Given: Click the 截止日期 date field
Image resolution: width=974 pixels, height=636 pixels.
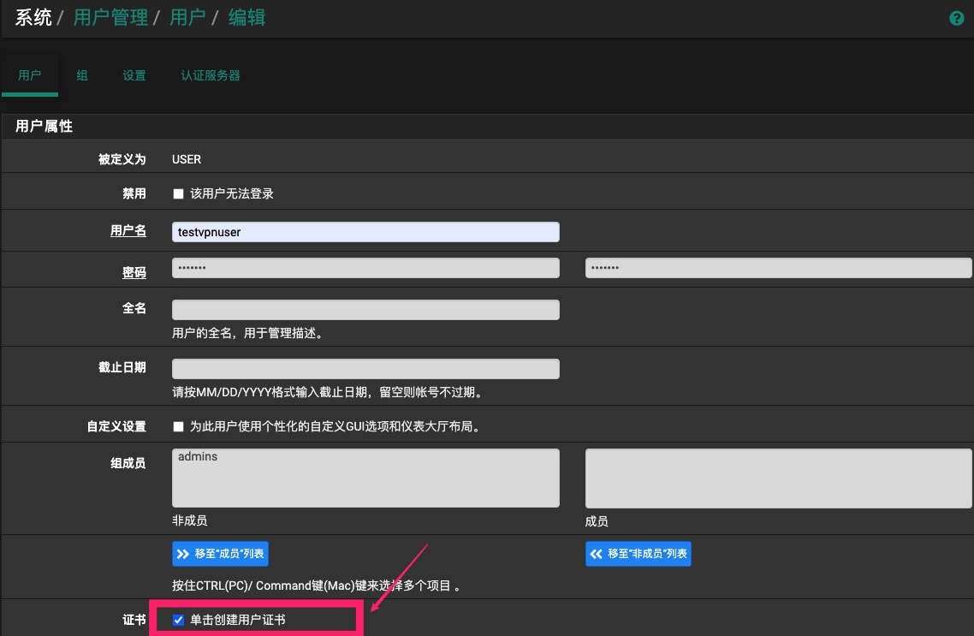Looking at the screenshot, I should click(x=365, y=369).
